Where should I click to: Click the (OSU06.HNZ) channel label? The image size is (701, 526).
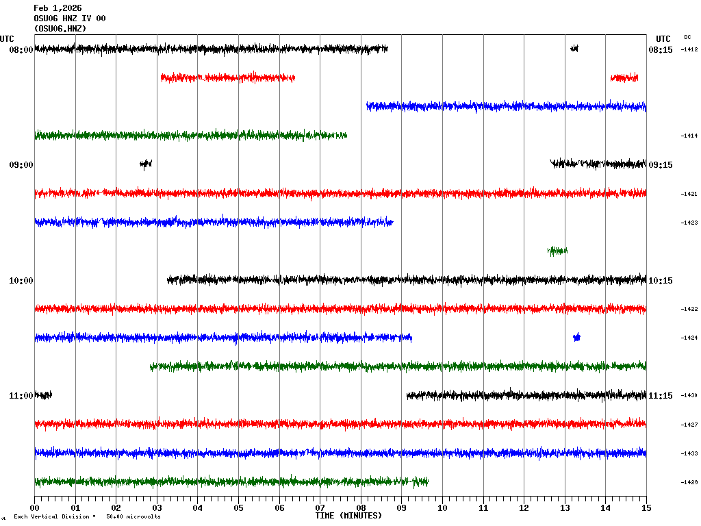[x=60, y=29]
